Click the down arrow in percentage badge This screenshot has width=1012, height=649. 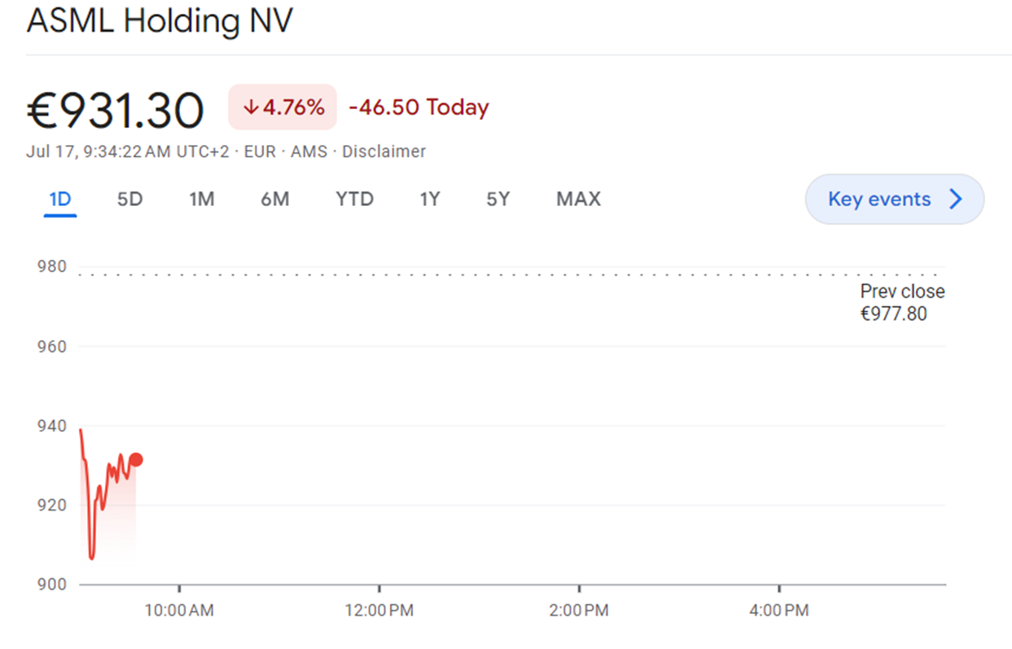pos(251,107)
